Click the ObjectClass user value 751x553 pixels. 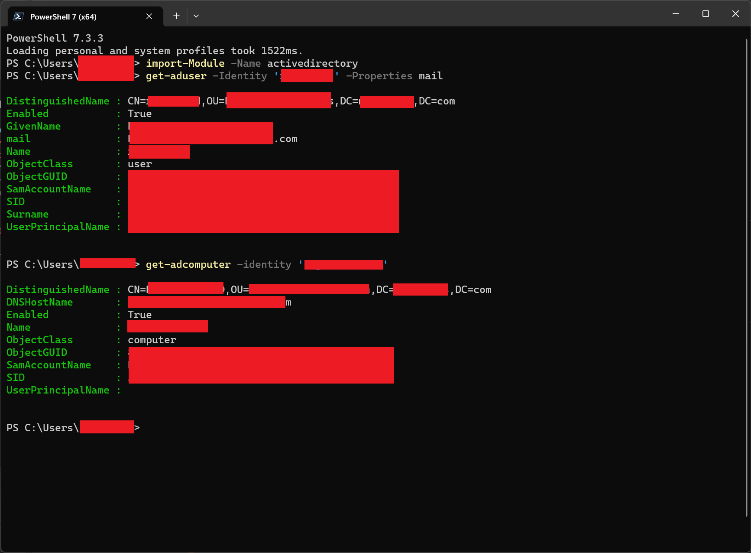(139, 164)
